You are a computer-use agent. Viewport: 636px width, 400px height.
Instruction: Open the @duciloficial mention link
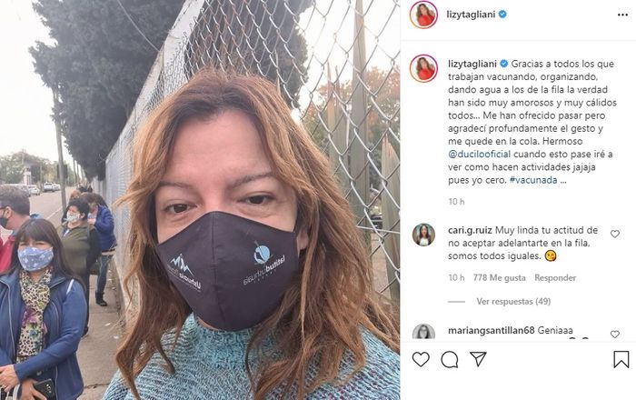pos(479,155)
